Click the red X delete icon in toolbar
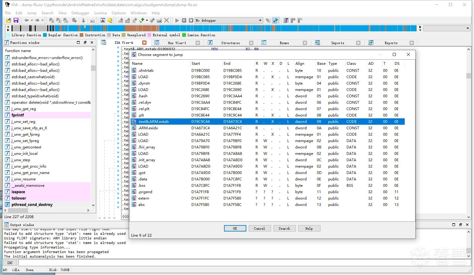The height and width of the screenshot is (275, 474). click(166, 20)
